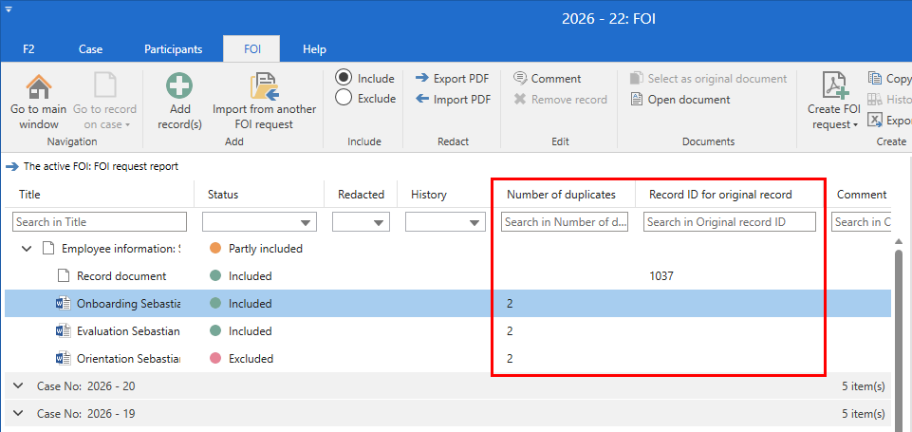Click the document icon beside Employee information
The width and height of the screenshot is (912, 432).
pos(47,249)
